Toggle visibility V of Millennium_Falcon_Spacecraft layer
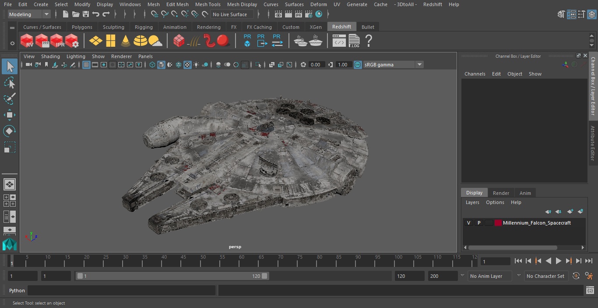 coord(468,223)
